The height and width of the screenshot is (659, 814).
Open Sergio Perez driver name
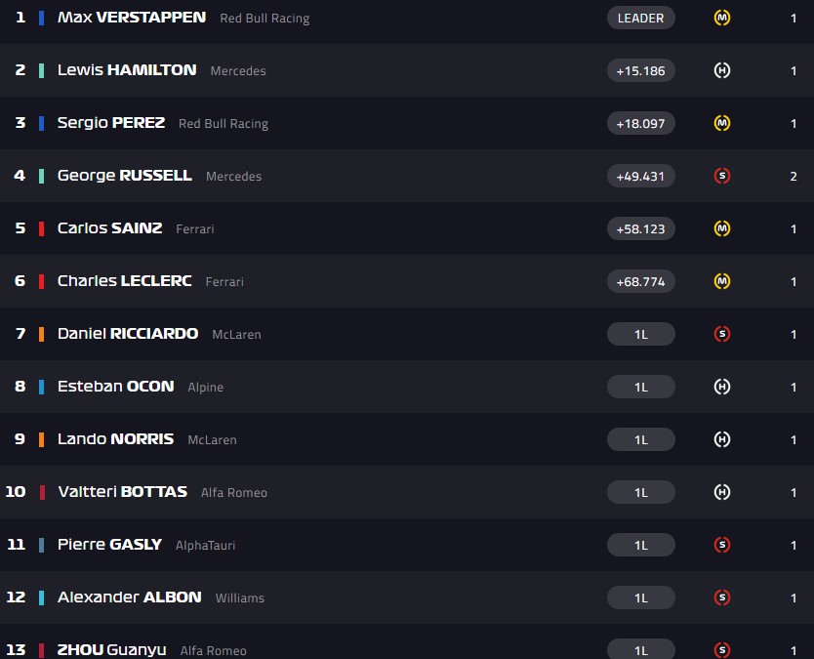(x=111, y=123)
